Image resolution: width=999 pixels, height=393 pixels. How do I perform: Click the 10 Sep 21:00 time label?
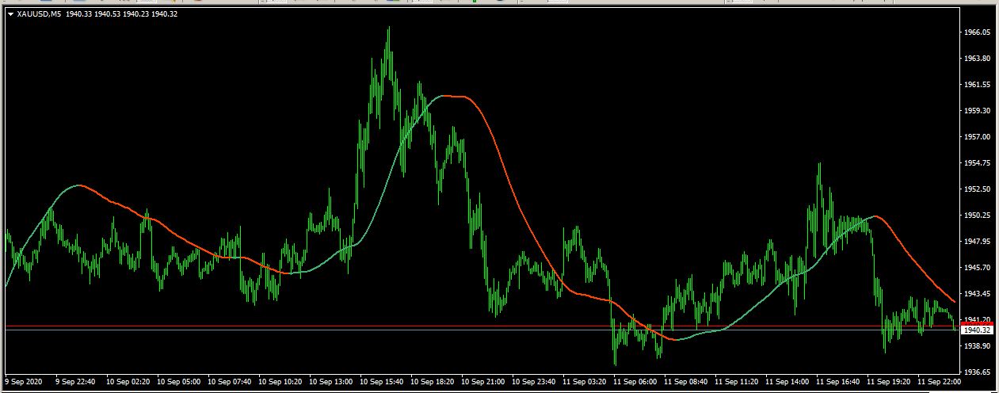485,382
